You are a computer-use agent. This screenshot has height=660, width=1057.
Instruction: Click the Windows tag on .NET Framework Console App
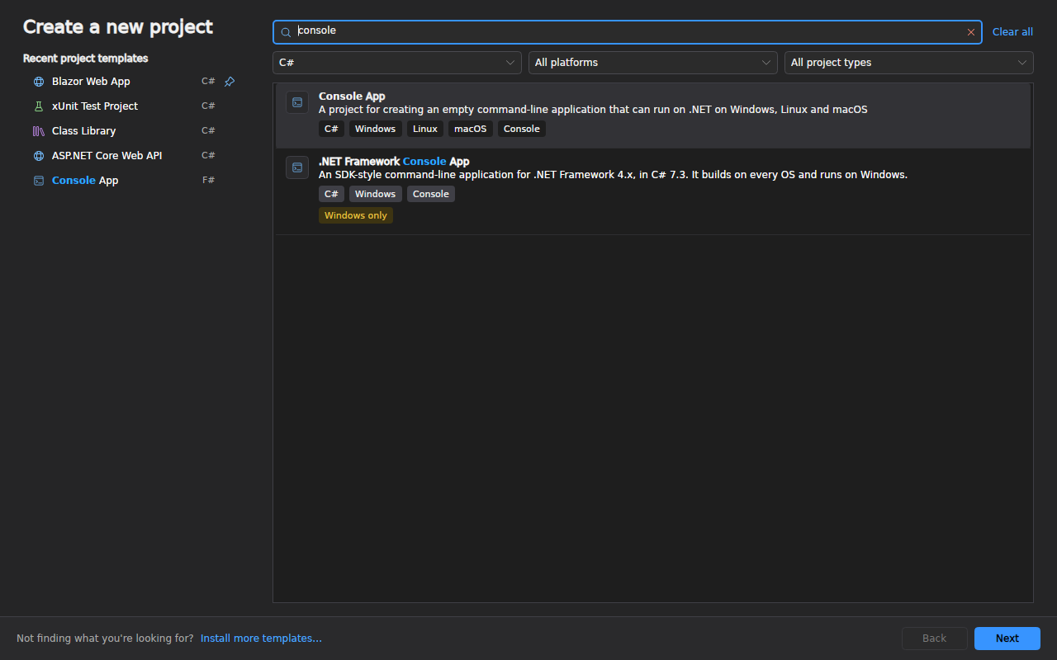376,194
